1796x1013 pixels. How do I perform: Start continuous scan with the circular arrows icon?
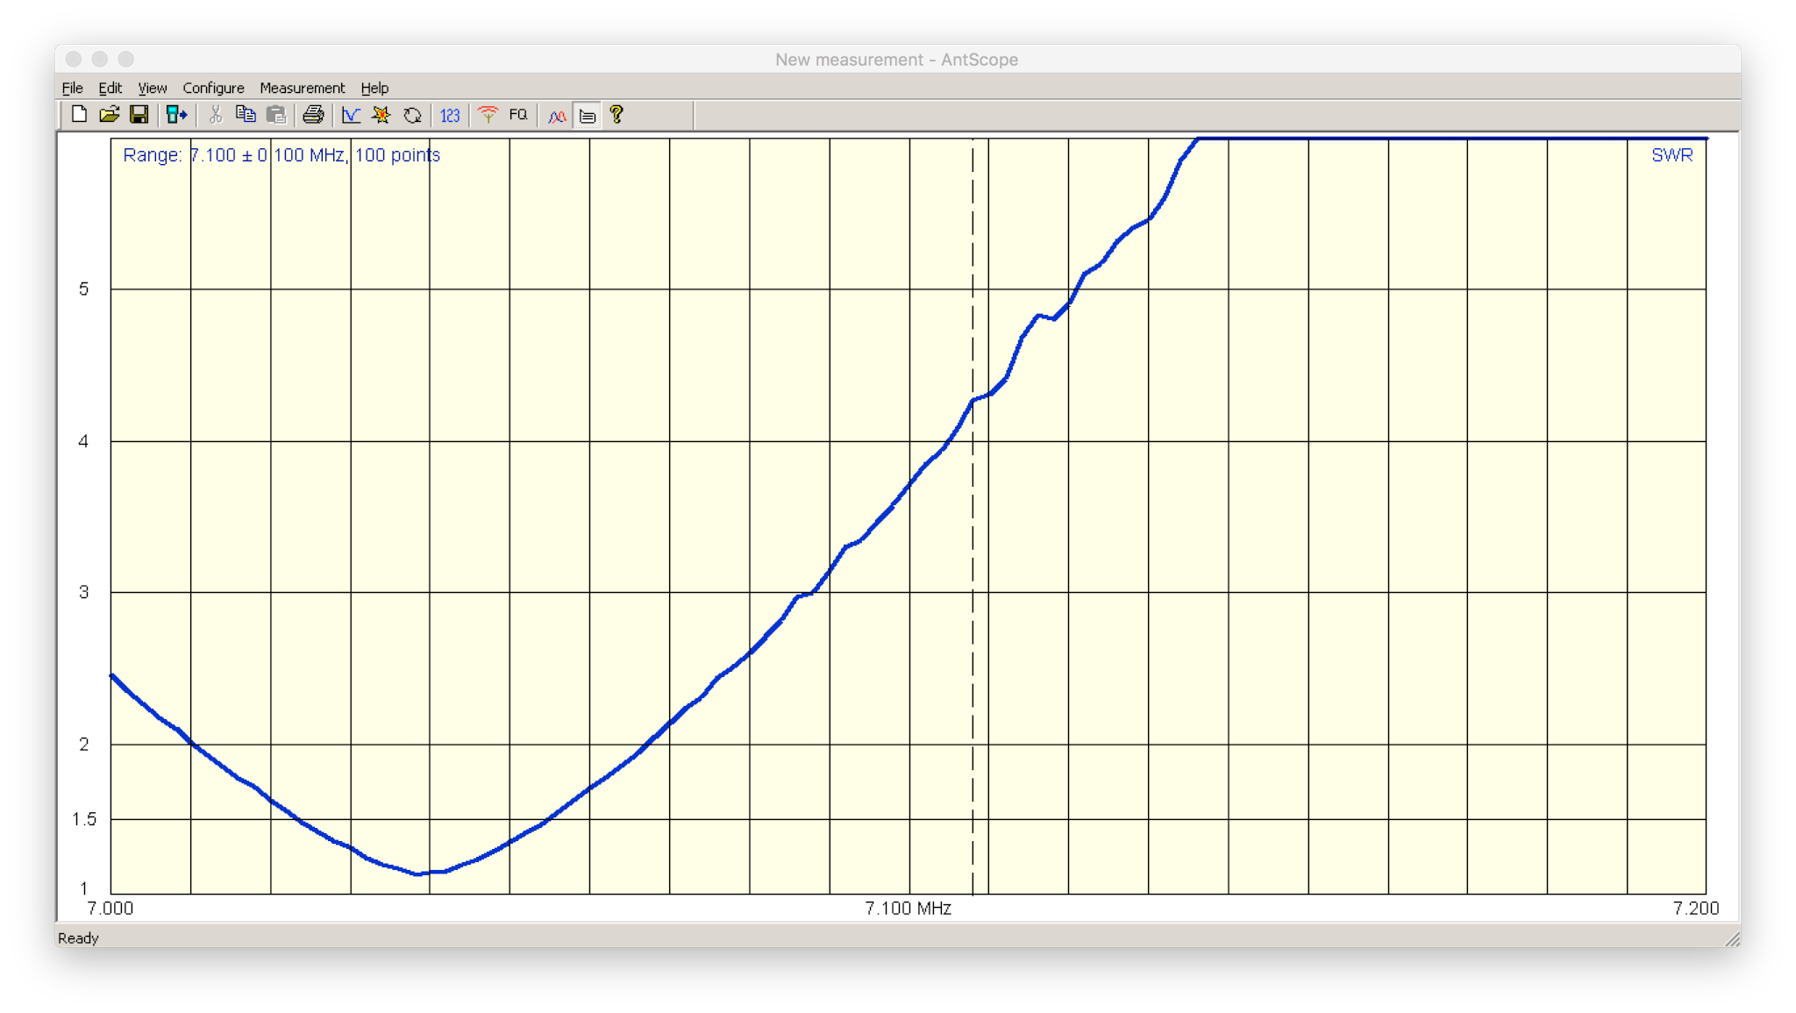tap(412, 115)
